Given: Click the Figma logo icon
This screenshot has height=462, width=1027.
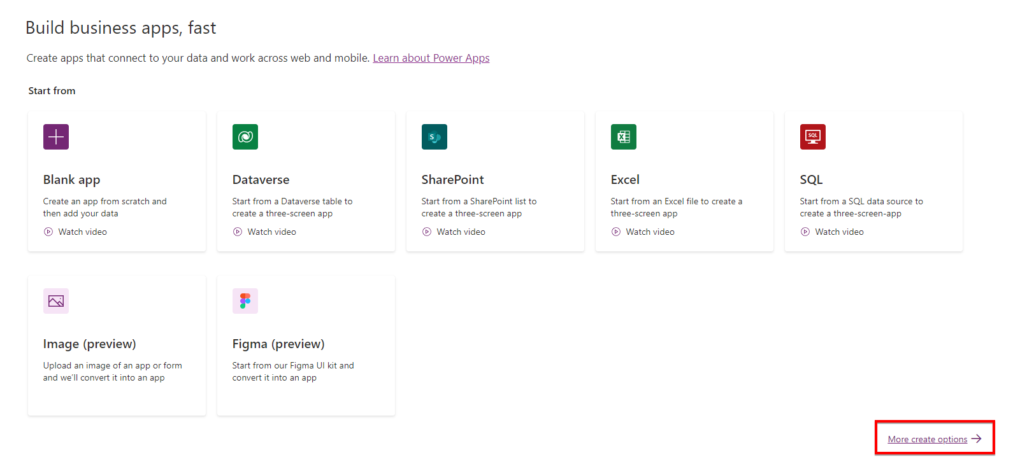Looking at the screenshot, I should [x=245, y=301].
